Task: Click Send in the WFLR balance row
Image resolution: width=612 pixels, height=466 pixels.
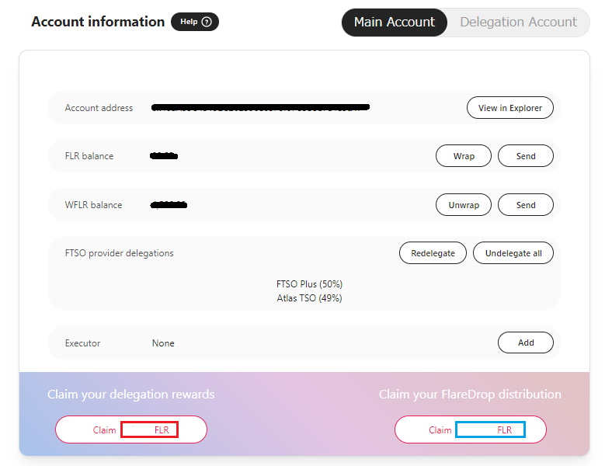Action: [526, 205]
